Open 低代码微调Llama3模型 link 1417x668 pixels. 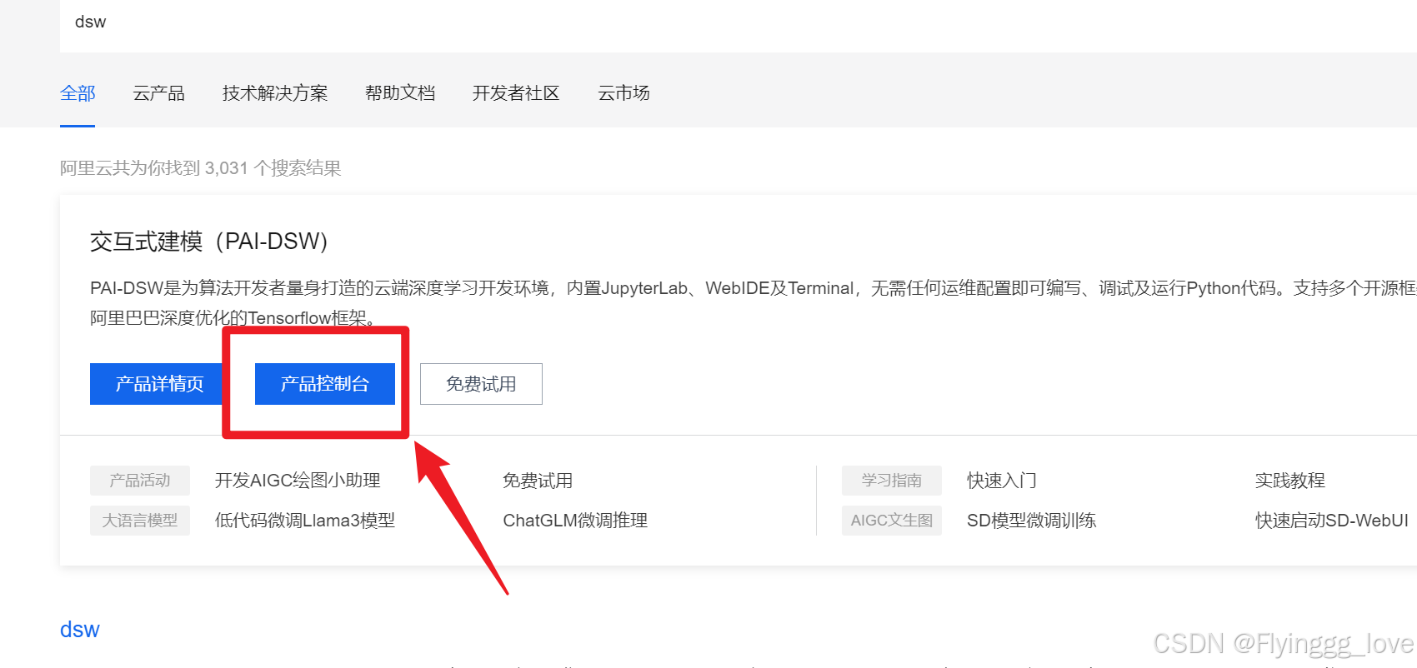pos(305,521)
